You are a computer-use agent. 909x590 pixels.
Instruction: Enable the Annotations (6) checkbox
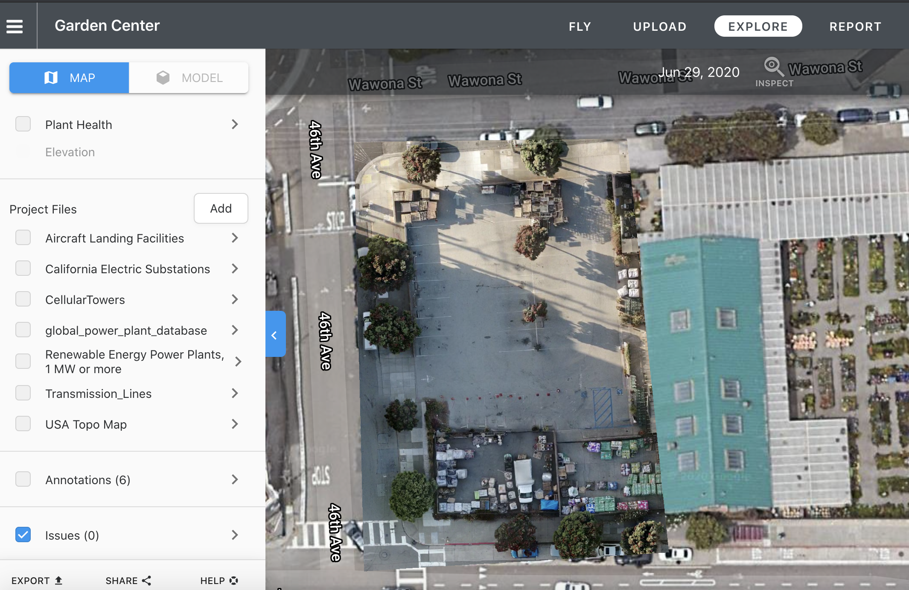coord(23,479)
